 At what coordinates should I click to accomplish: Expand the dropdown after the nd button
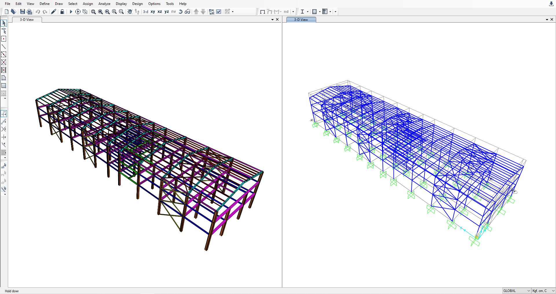coord(293,12)
